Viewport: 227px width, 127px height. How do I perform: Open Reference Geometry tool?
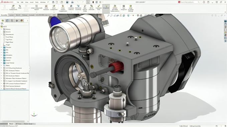(x=78, y=8)
